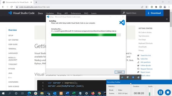The image size is (172, 96).
Task: Expand the USER GUIDE section in sidebar
Action: tap(13, 45)
